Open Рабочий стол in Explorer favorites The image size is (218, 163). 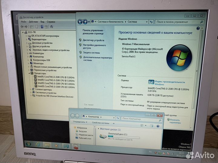pyautogui.click(x=85, y=138)
